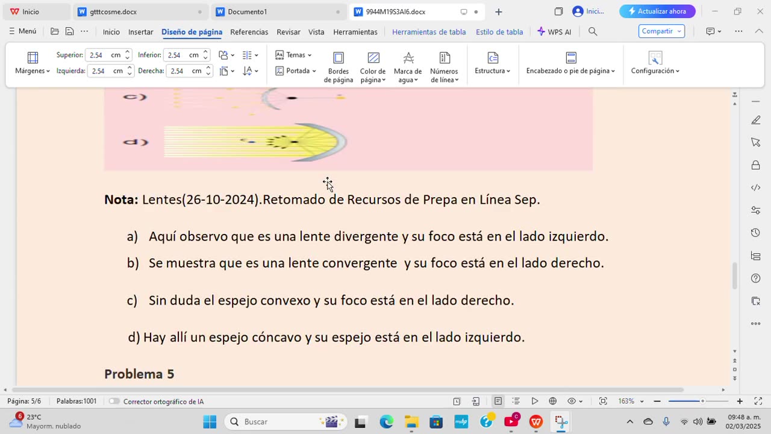Toggle page layout view in status bar
Image resolution: width=771 pixels, height=434 pixels.
coord(498,401)
